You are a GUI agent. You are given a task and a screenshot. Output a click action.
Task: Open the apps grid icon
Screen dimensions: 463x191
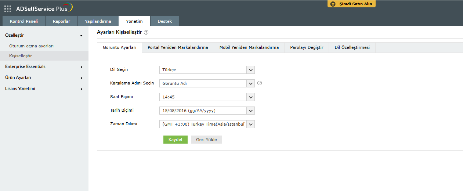click(x=8, y=8)
